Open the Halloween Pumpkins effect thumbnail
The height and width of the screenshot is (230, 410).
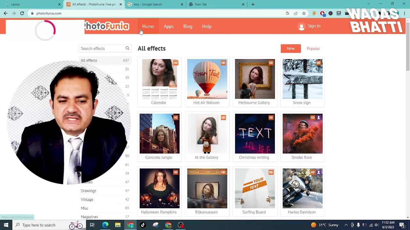point(160,191)
